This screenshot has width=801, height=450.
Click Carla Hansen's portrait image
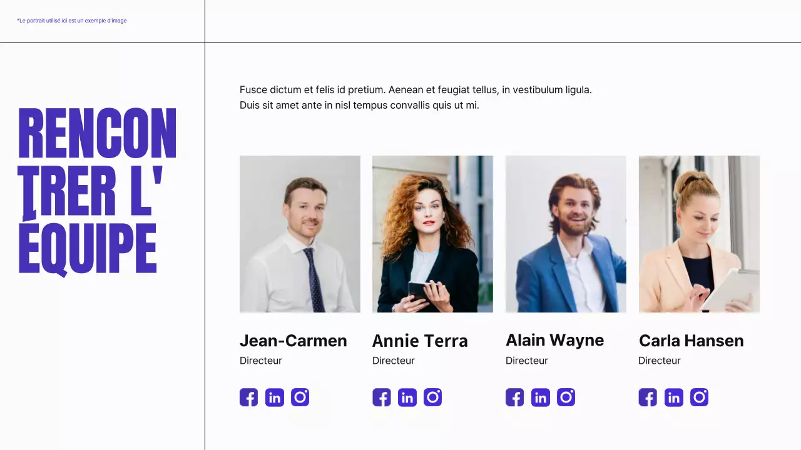(x=699, y=234)
